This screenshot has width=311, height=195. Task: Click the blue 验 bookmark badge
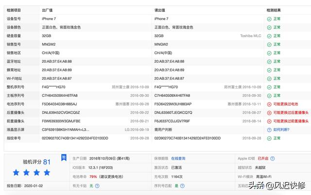point(64,158)
